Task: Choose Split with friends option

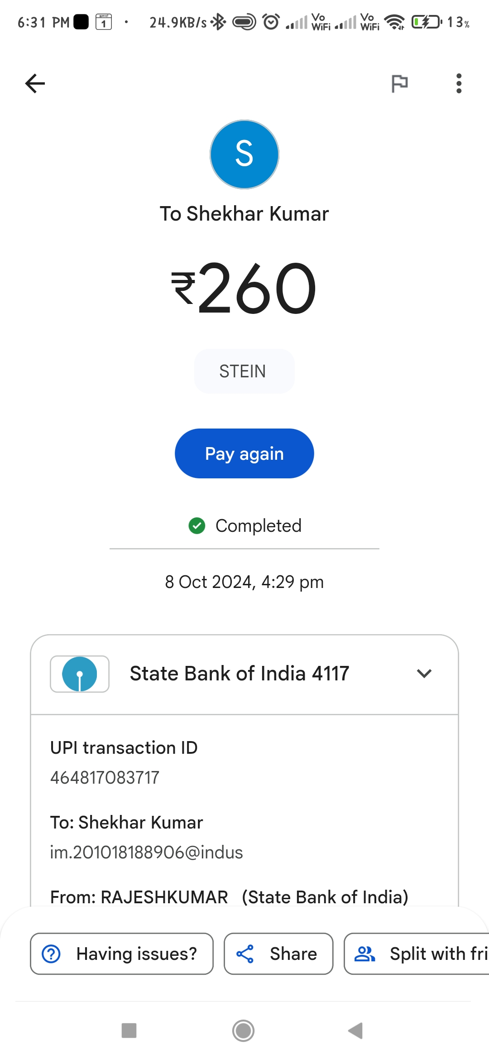Action: pos(417,954)
